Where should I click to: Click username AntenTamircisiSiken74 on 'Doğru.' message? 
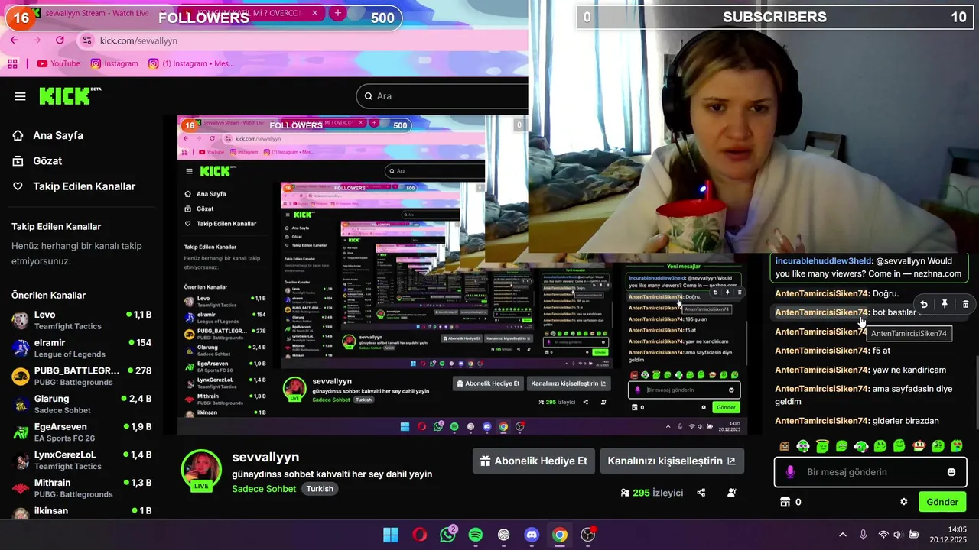point(822,293)
